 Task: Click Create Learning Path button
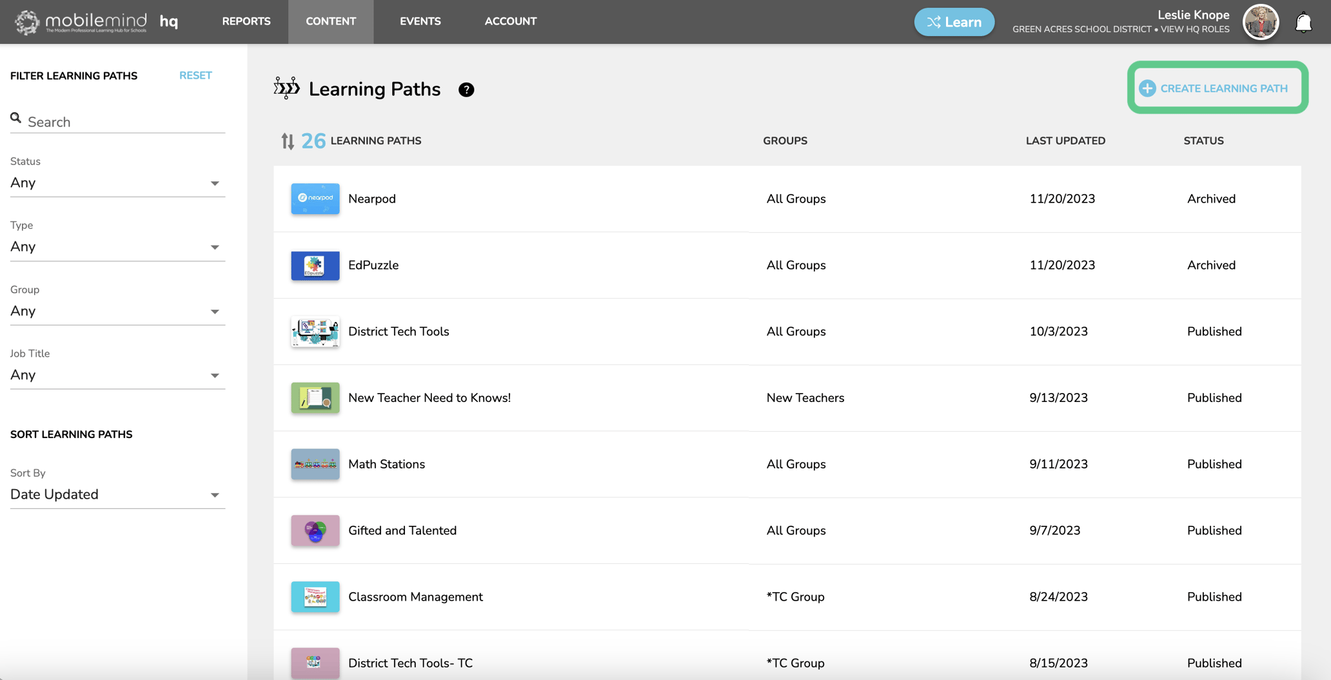coord(1216,88)
